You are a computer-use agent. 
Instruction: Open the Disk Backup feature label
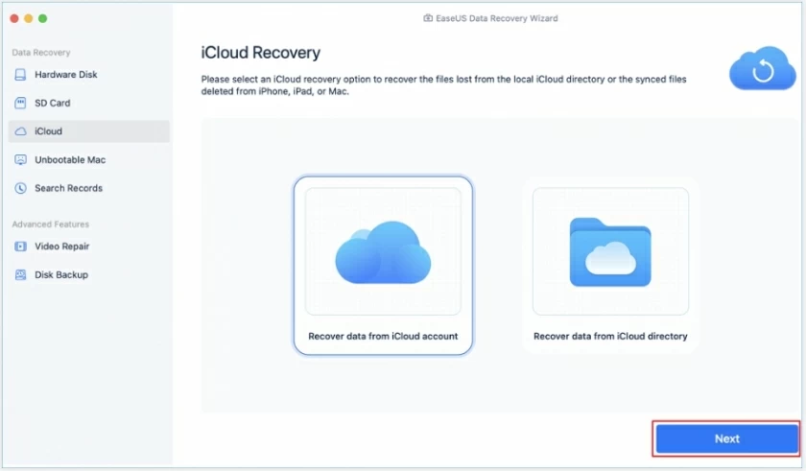coord(61,275)
